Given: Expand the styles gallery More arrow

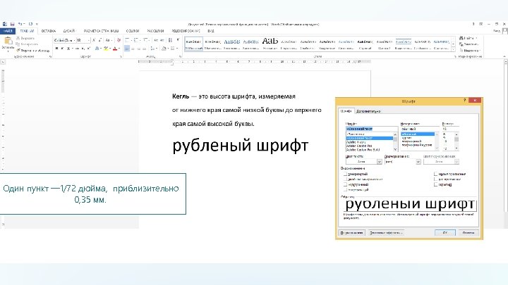Looking at the screenshot, I should point(453,49).
